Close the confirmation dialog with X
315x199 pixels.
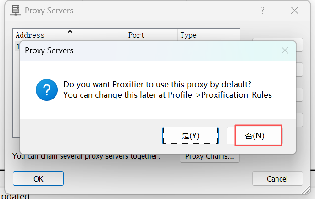pyautogui.click(x=285, y=50)
